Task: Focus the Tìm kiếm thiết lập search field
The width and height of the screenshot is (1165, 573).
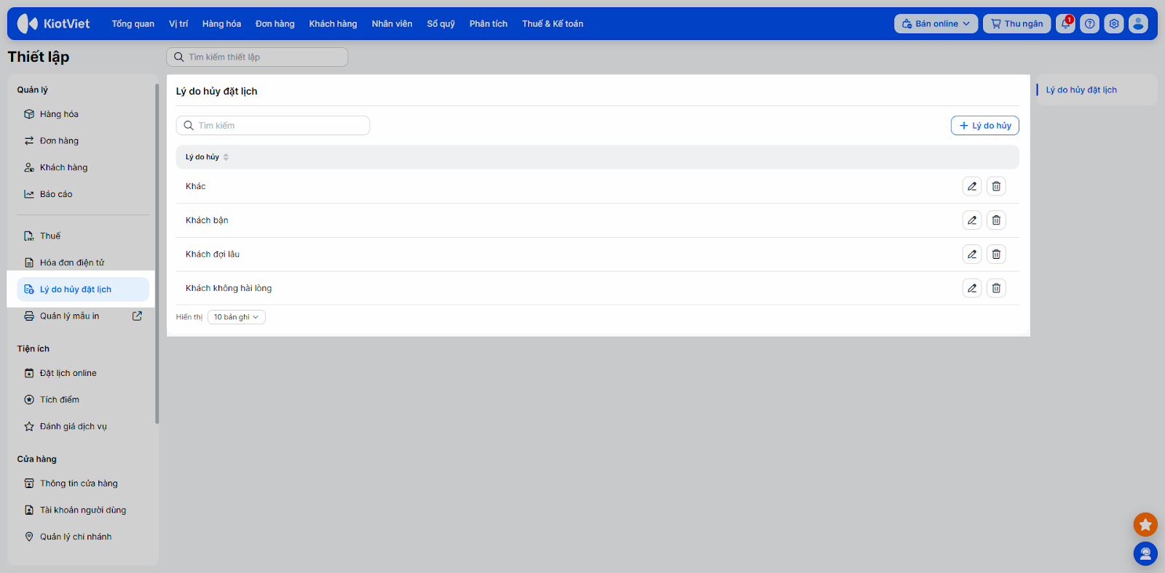Action: coord(257,57)
